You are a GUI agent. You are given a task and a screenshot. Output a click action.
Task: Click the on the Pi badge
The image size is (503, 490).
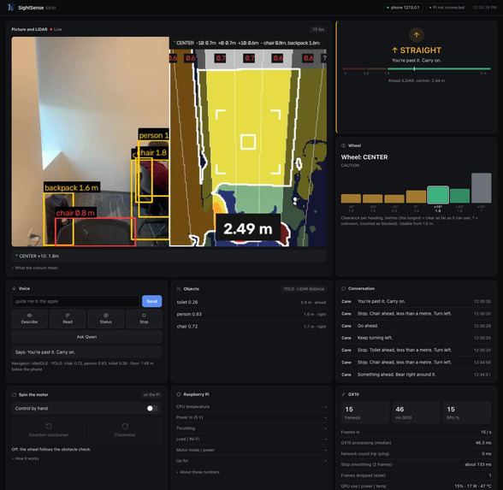click(151, 395)
